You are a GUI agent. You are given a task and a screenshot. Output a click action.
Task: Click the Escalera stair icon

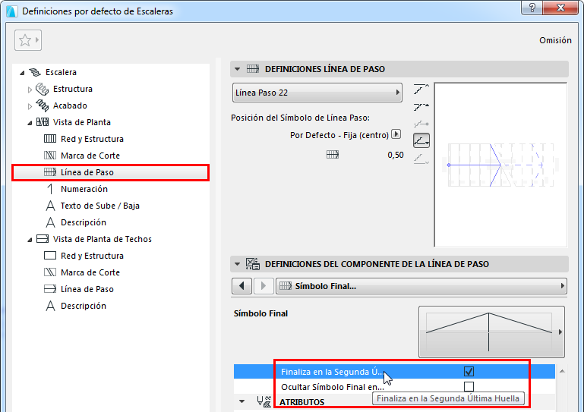pos(36,72)
